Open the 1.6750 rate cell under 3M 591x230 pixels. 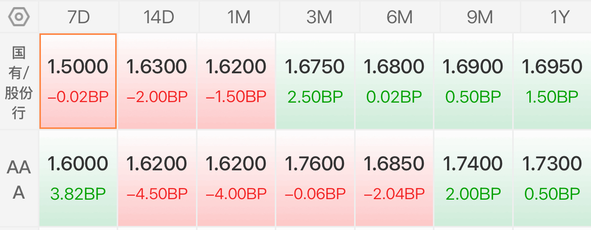315,81
